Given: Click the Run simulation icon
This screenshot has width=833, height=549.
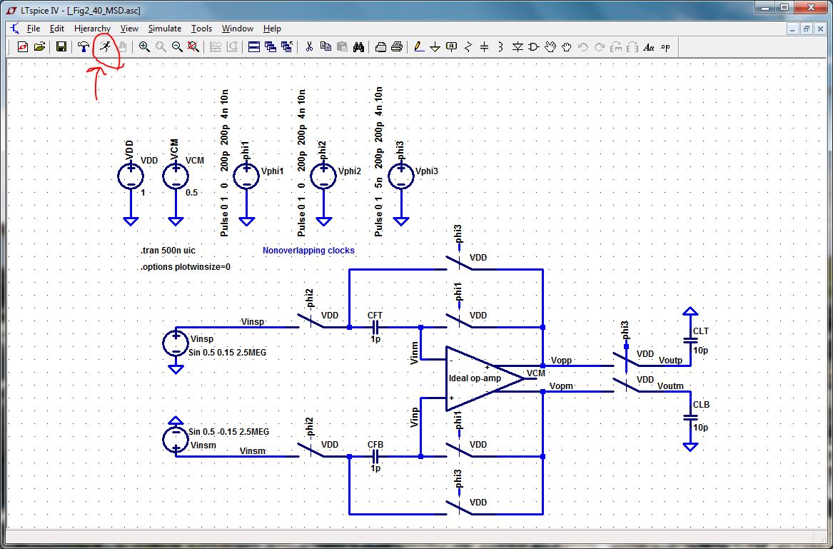Looking at the screenshot, I should pos(105,47).
